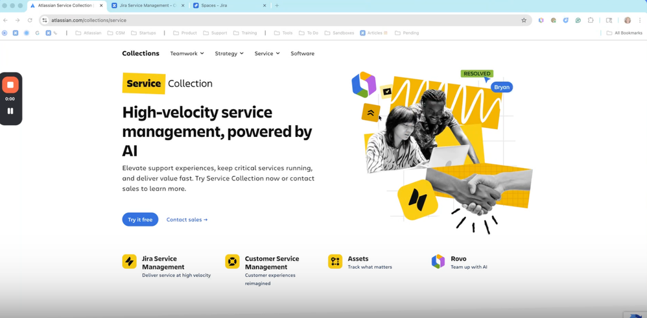647x318 pixels.
Task: Expand the Strategy menu
Action: [x=229, y=53]
